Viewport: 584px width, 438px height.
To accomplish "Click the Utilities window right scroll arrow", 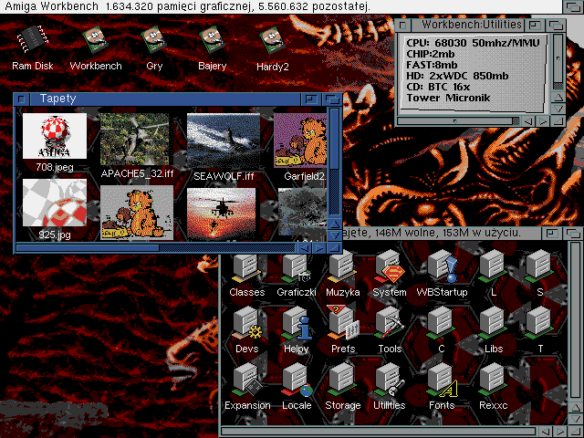I will point(543,121).
